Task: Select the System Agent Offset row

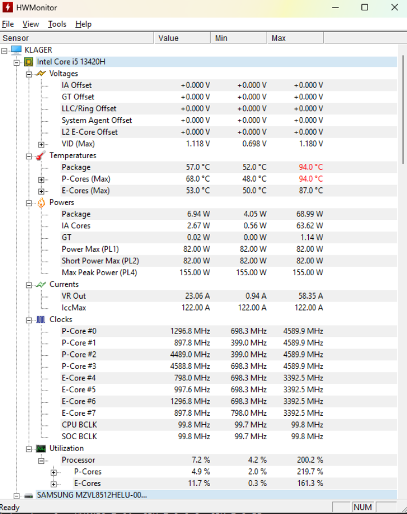Action: [x=229, y=121]
